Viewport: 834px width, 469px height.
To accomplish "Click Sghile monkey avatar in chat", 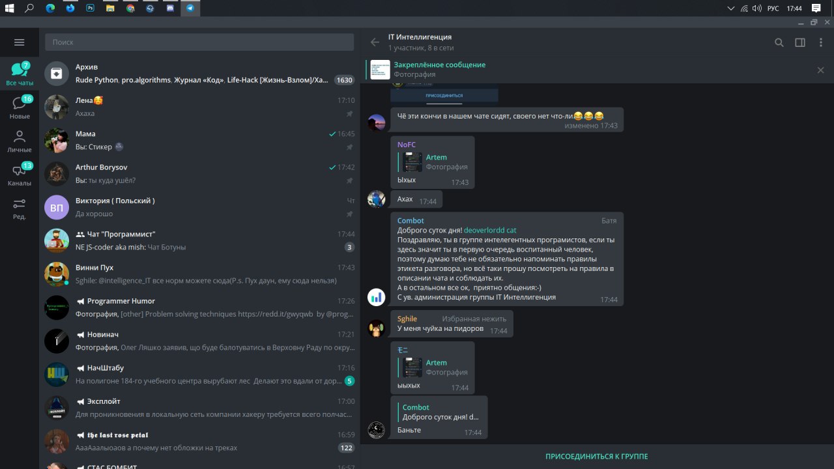I will (x=377, y=328).
